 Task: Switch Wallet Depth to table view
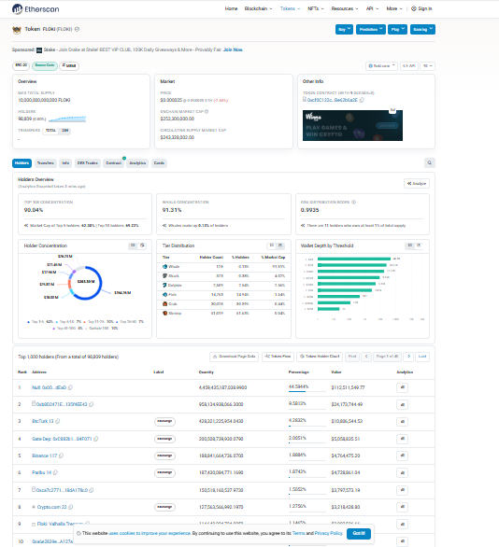tap(410, 245)
